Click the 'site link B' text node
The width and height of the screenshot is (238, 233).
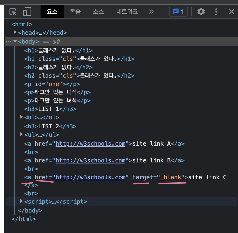[151, 160]
